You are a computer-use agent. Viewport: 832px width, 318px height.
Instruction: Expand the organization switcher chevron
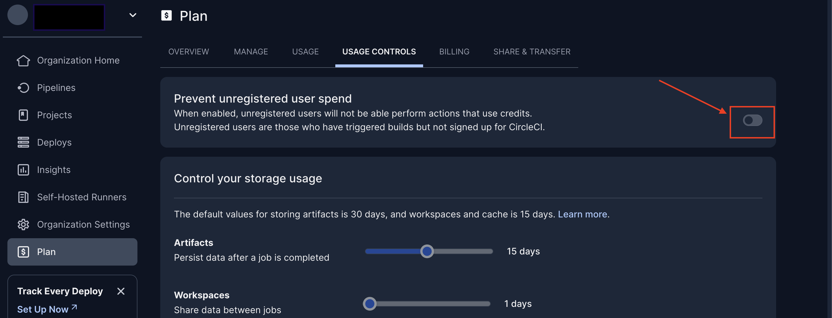click(133, 15)
